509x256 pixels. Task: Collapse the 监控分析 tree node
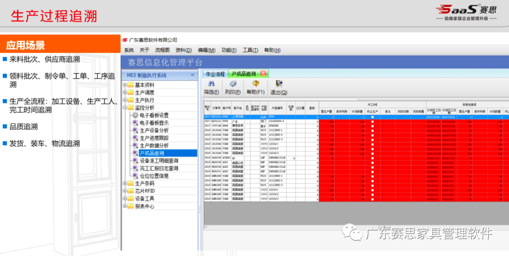[x=124, y=107]
